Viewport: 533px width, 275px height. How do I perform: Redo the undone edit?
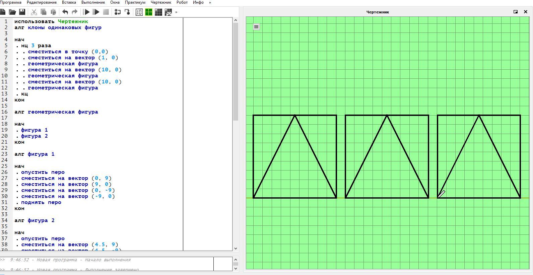[x=75, y=12]
